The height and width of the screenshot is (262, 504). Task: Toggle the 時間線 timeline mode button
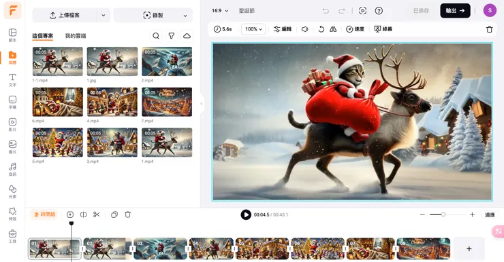coord(44,214)
